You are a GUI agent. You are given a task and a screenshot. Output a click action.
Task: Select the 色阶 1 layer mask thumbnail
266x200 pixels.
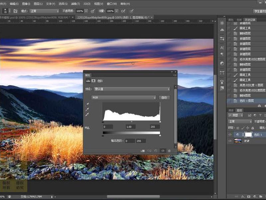tap(248, 135)
